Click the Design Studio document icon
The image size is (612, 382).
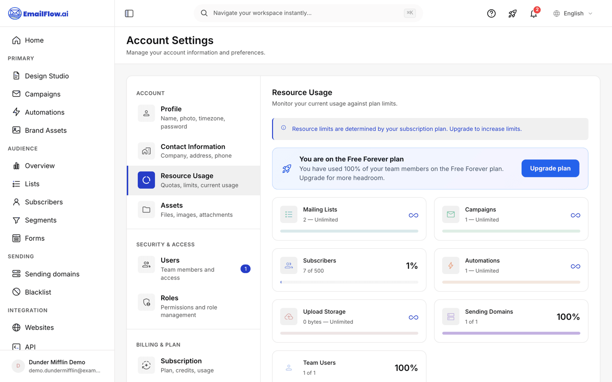[16, 76]
